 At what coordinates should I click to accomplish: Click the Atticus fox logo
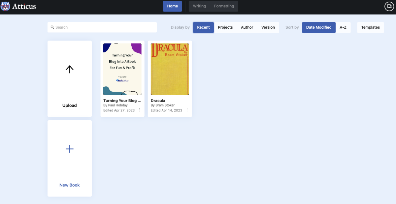5,6
